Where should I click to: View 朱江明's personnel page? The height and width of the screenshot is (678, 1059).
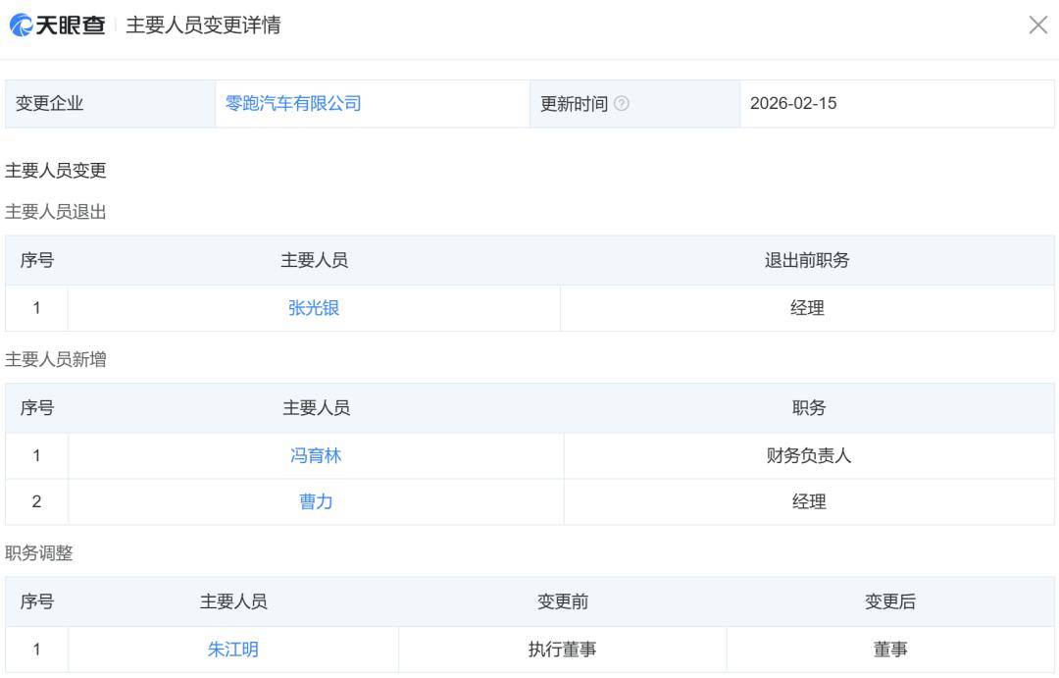coord(233,649)
